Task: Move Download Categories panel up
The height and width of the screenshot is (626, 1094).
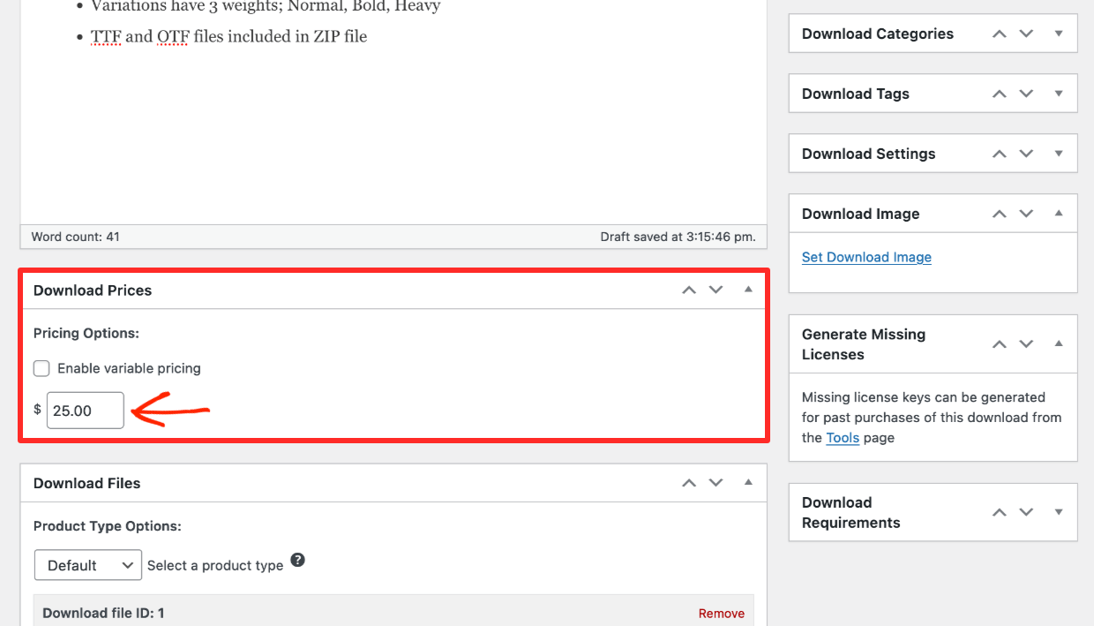Action: [999, 34]
